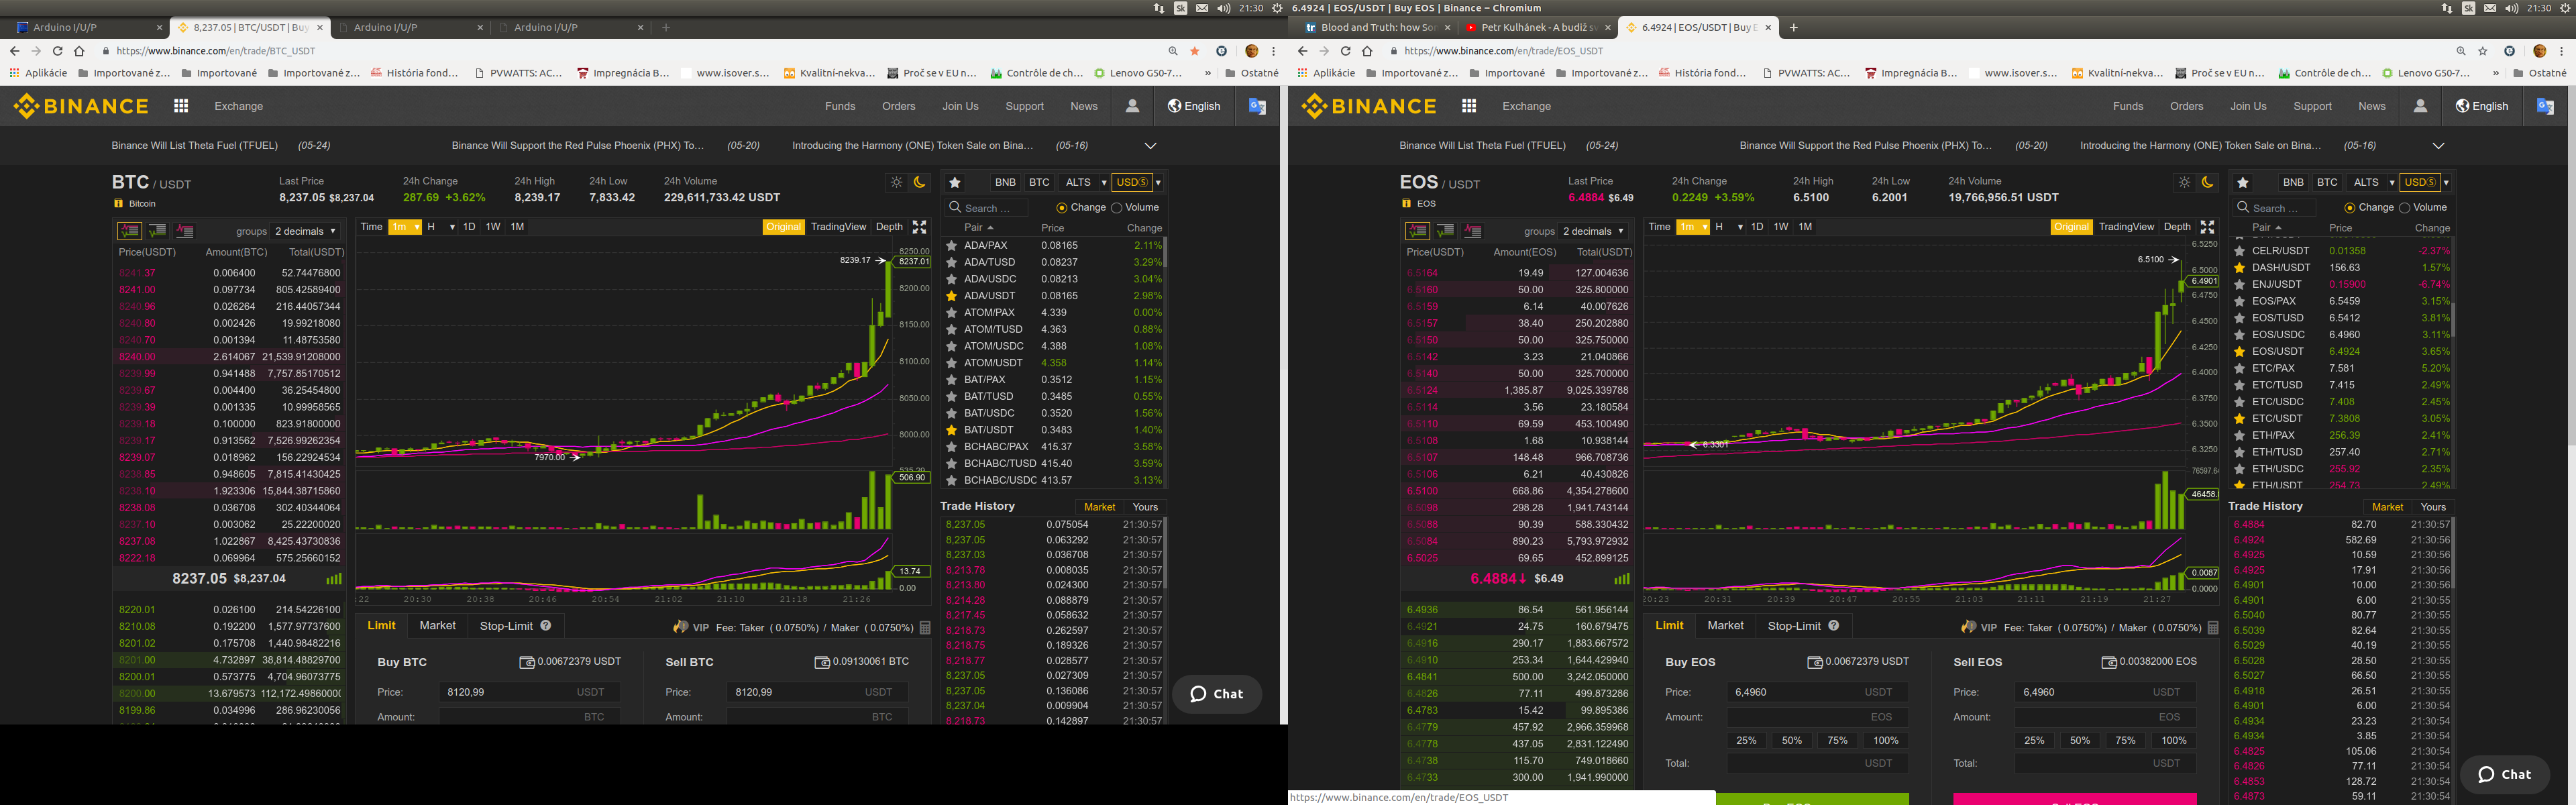Click the moon dark-mode icon in EOS window
Screen dimensions: 2576x805
[x=2208, y=182]
